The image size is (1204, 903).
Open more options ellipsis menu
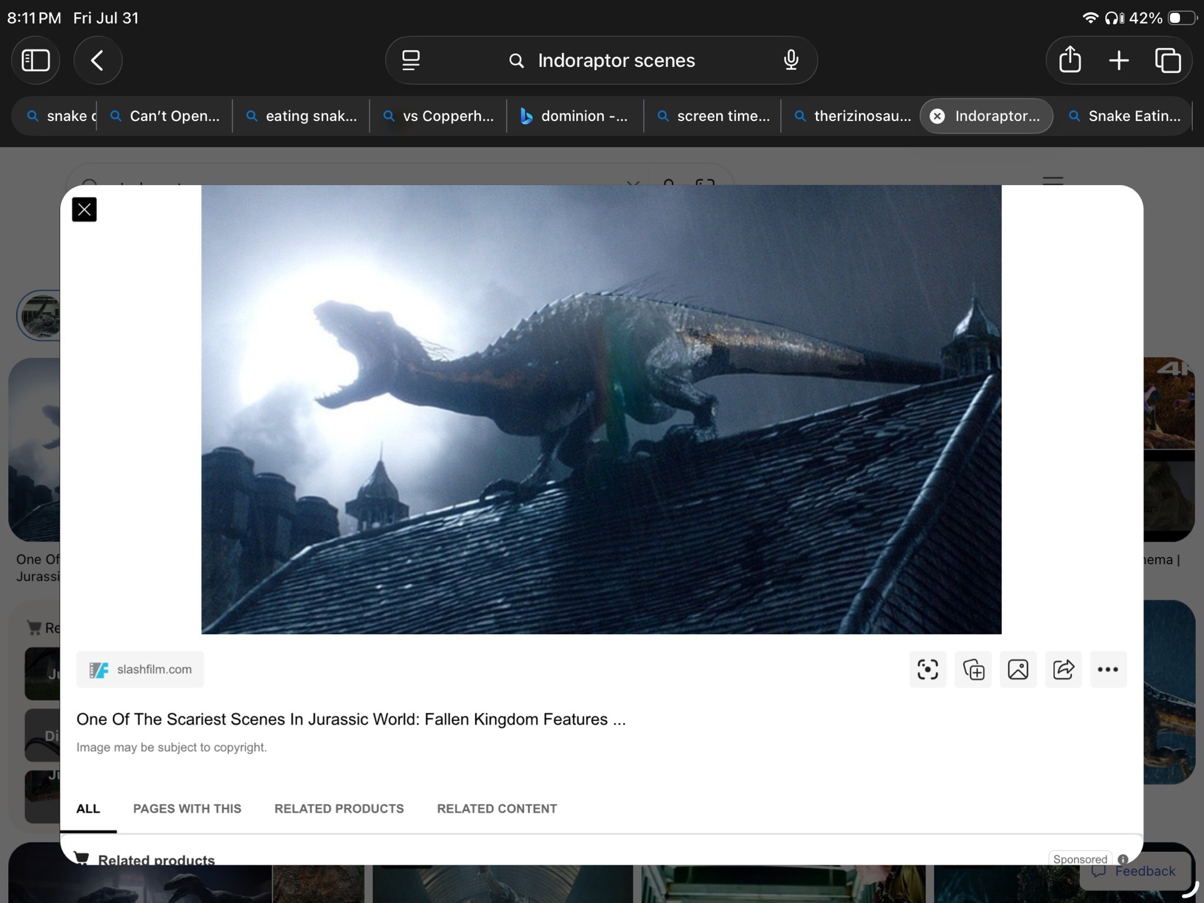(x=1108, y=669)
